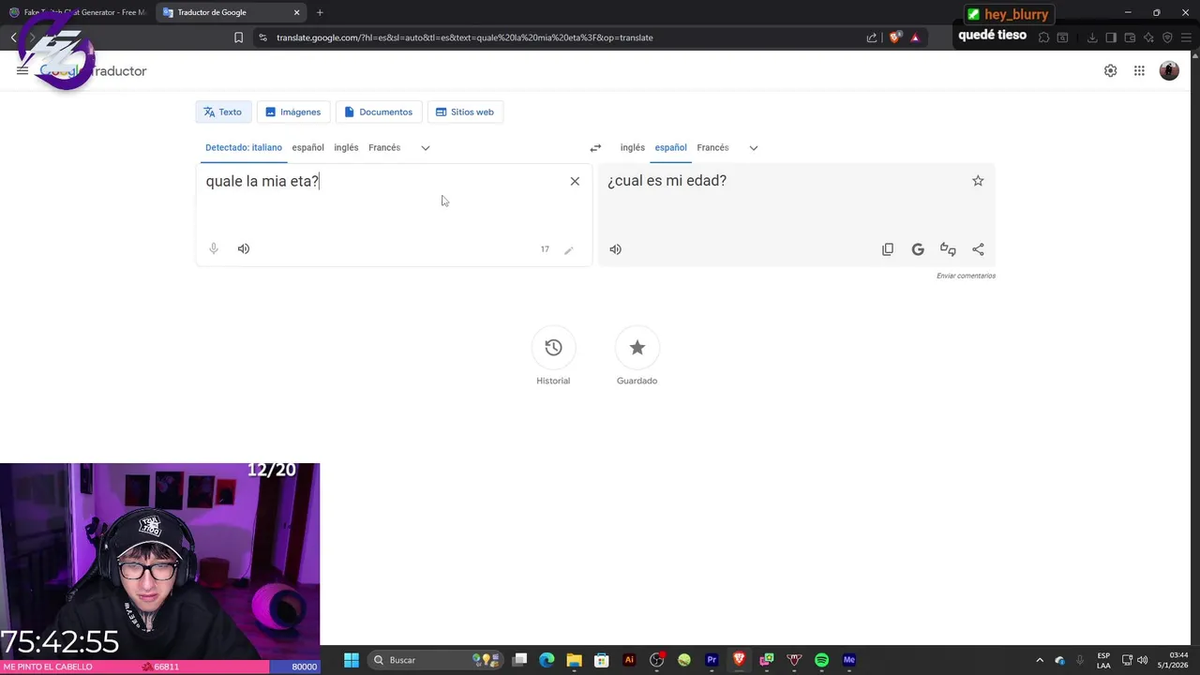
Task: Open the Google apps grid
Action: point(1139,71)
